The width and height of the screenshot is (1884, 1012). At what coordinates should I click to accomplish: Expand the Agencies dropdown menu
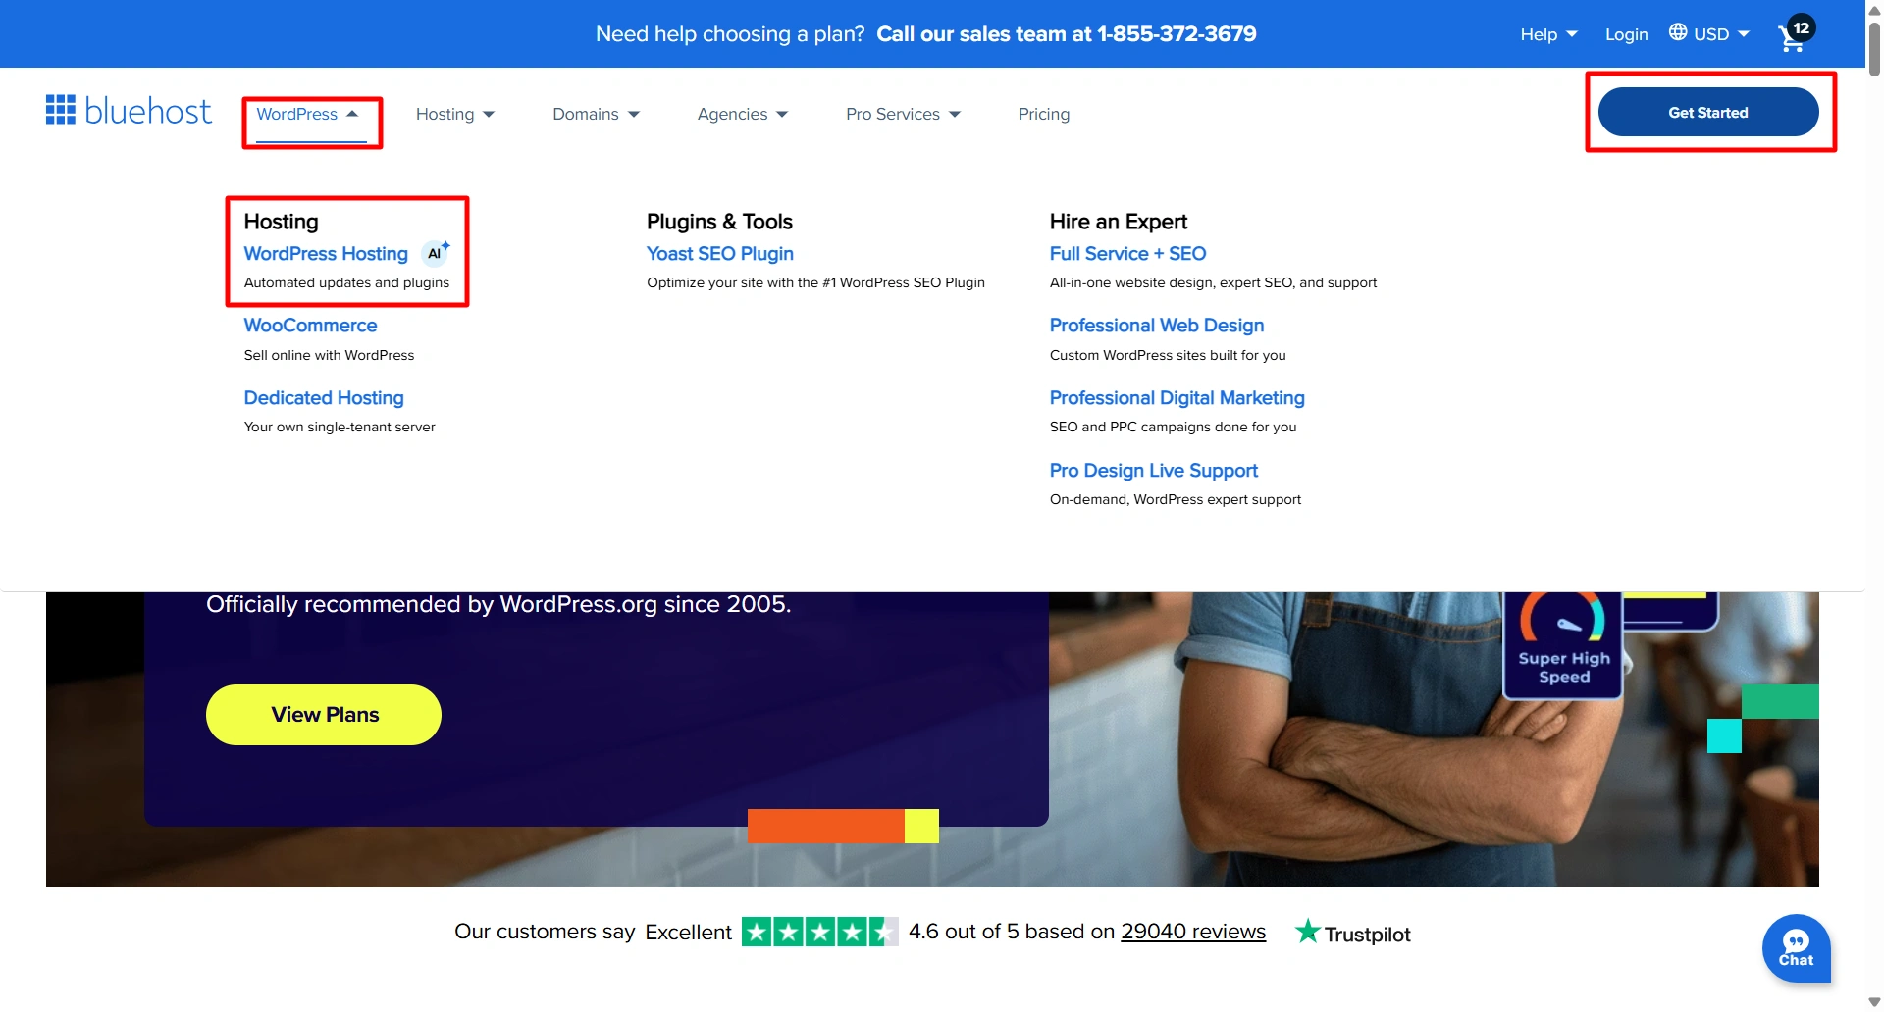(x=743, y=114)
